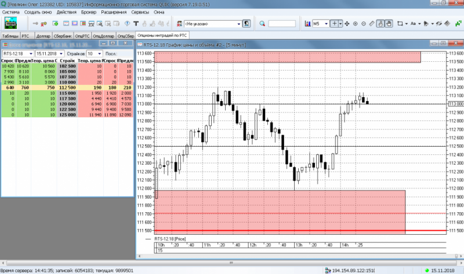
Task: Switch to the Таблицы tab
Action: coord(10,36)
